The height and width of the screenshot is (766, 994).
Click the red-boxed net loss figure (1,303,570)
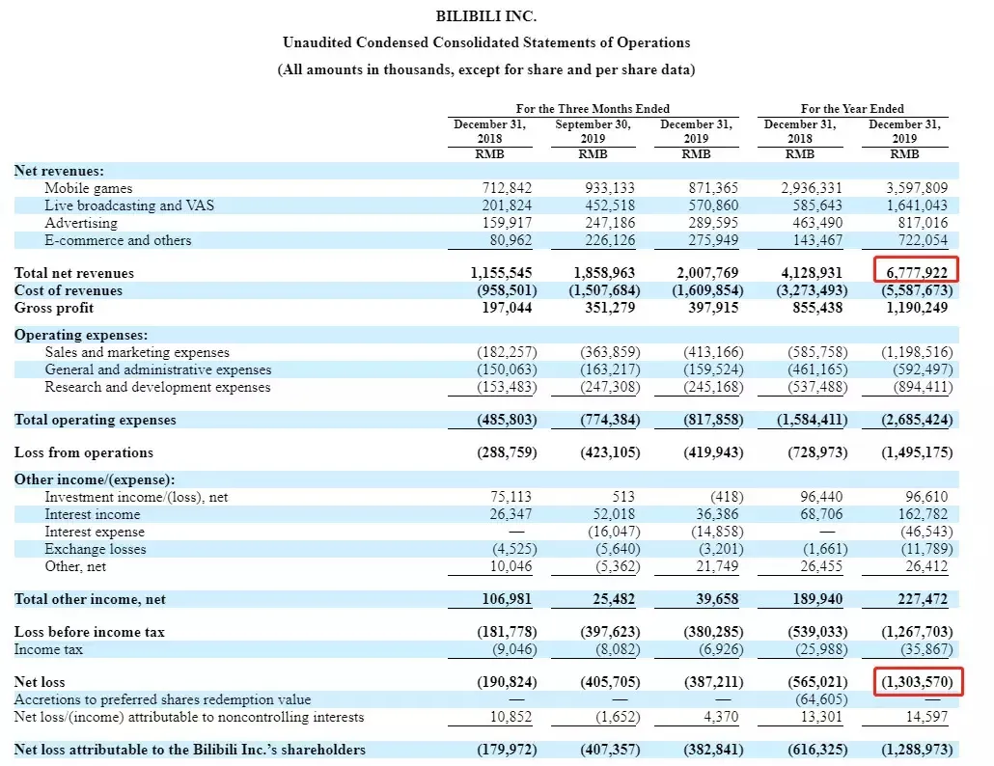coord(916,682)
